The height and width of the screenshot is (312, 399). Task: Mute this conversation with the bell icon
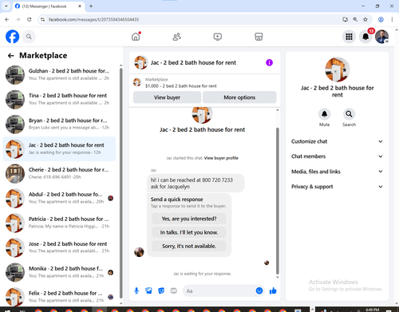click(x=324, y=114)
